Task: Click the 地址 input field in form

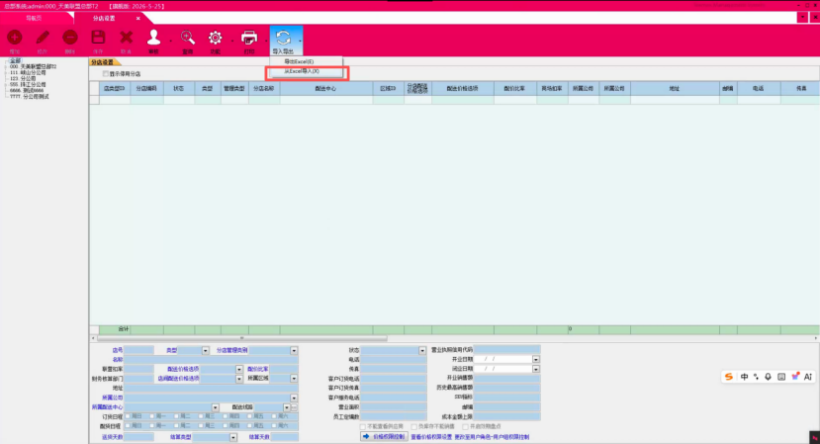Action: click(212, 388)
